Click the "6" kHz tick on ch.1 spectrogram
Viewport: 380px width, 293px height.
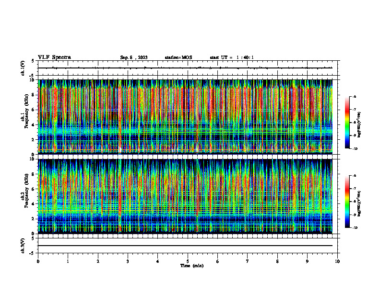33,110
